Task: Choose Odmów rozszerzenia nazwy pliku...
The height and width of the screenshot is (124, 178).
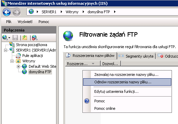Action: (x=127, y=82)
